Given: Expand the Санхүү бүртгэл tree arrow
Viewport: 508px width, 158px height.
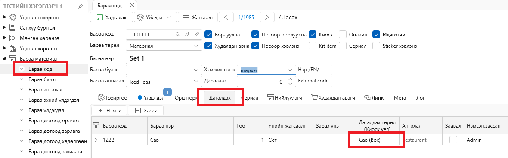Looking at the screenshot, I should tap(4, 28).
